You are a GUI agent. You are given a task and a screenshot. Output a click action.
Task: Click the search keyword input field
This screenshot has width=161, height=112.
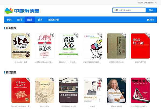coord(133,10)
